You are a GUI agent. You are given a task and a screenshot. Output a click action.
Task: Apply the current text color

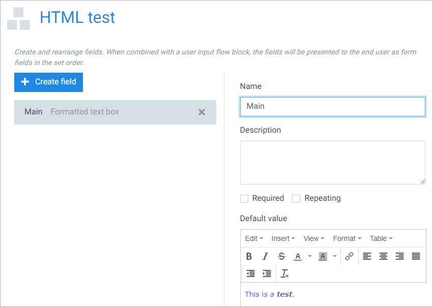pyautogui.click(x=298, y=256)
